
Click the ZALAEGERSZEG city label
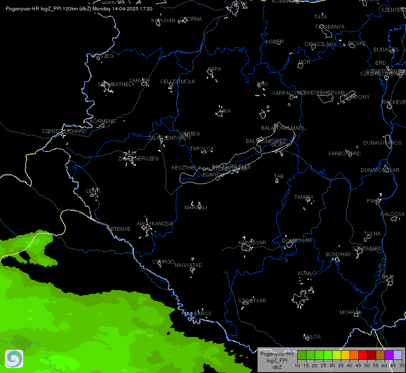(139, 158)
